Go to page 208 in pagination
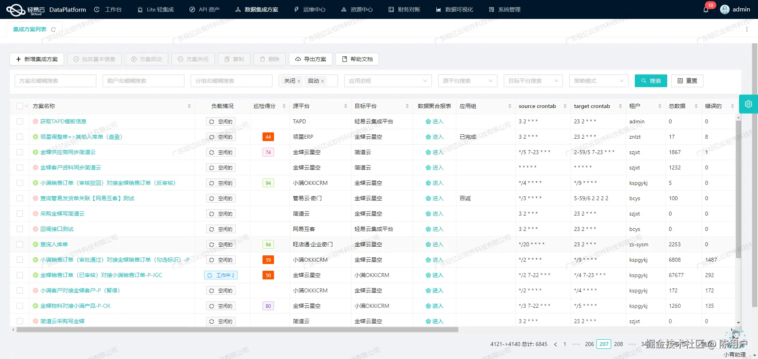This screenshot has height=359, width=758. coord(618,344)
